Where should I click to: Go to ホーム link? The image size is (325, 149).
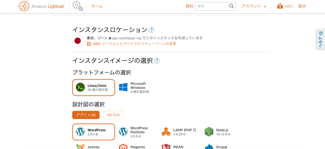(97, 6)
